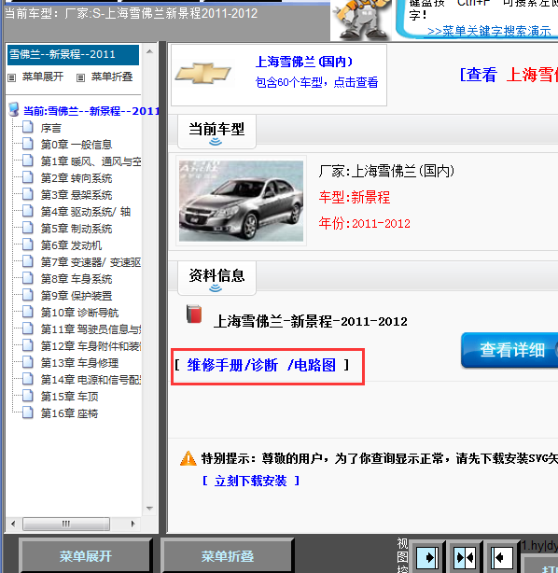Click the mechanic mascot image in header
Viewport: 558px width, 573px height.
point(361,19)
